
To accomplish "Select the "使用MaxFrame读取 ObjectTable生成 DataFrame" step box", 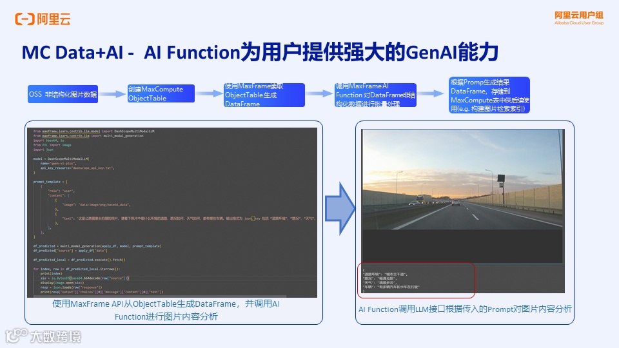I will tap(264, 95).
